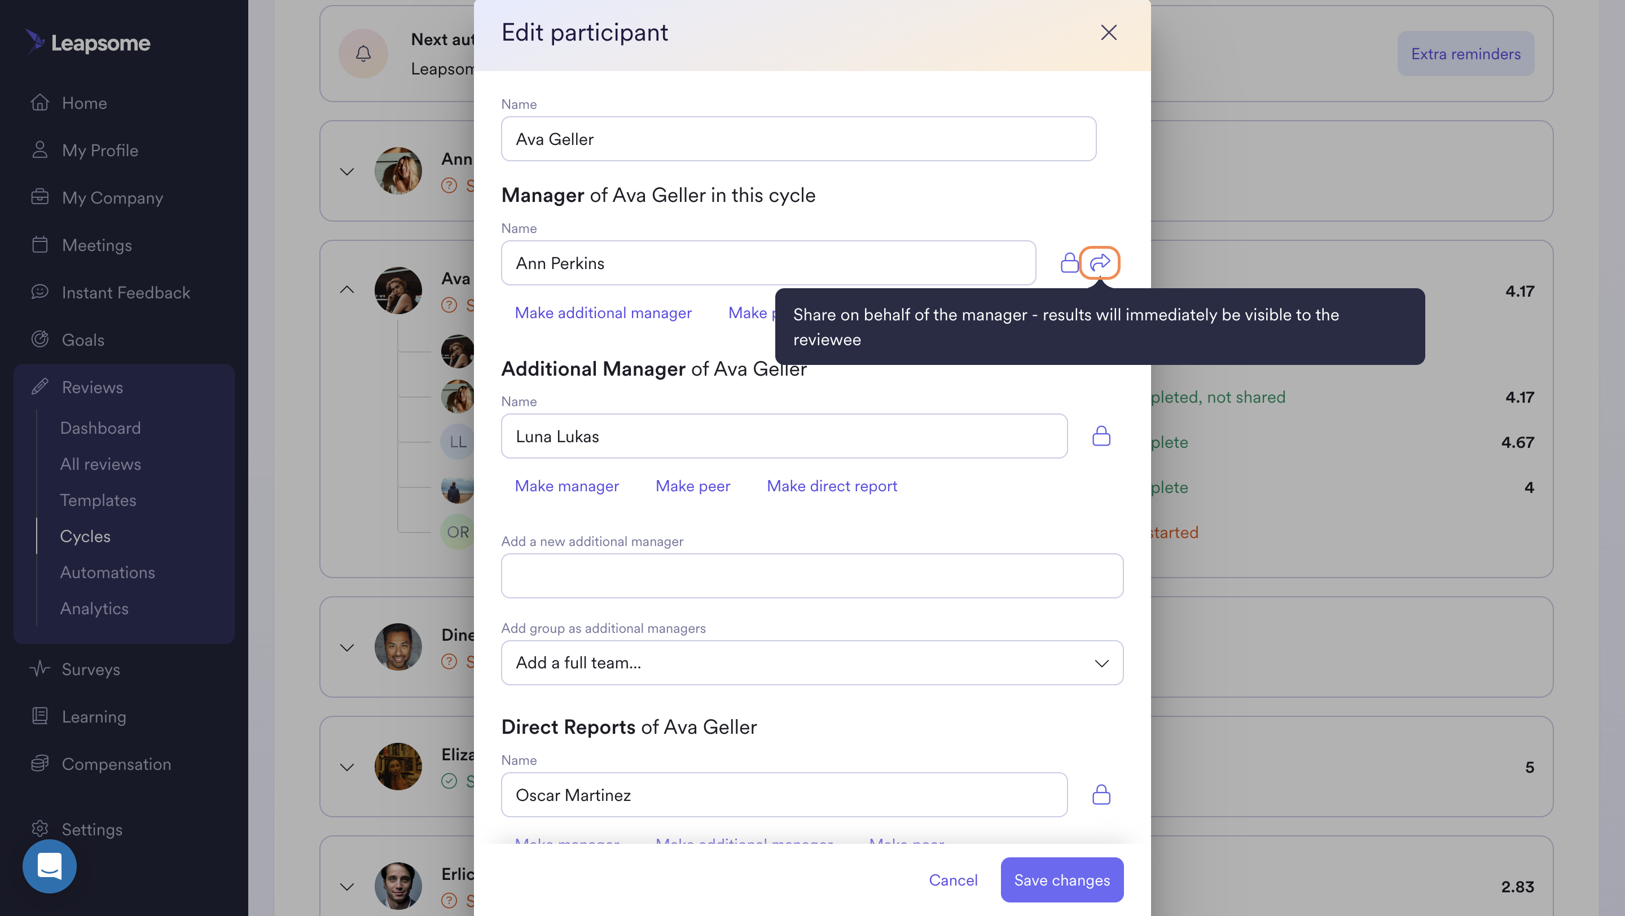Image resolution: width=1625 pixels, height=916 pixels.
Task: Open Settings in the sidebar
Action: 92,829
